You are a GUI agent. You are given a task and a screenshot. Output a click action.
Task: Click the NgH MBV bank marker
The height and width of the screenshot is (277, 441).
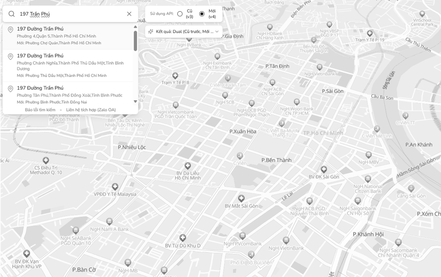click(x=368, y=155)
